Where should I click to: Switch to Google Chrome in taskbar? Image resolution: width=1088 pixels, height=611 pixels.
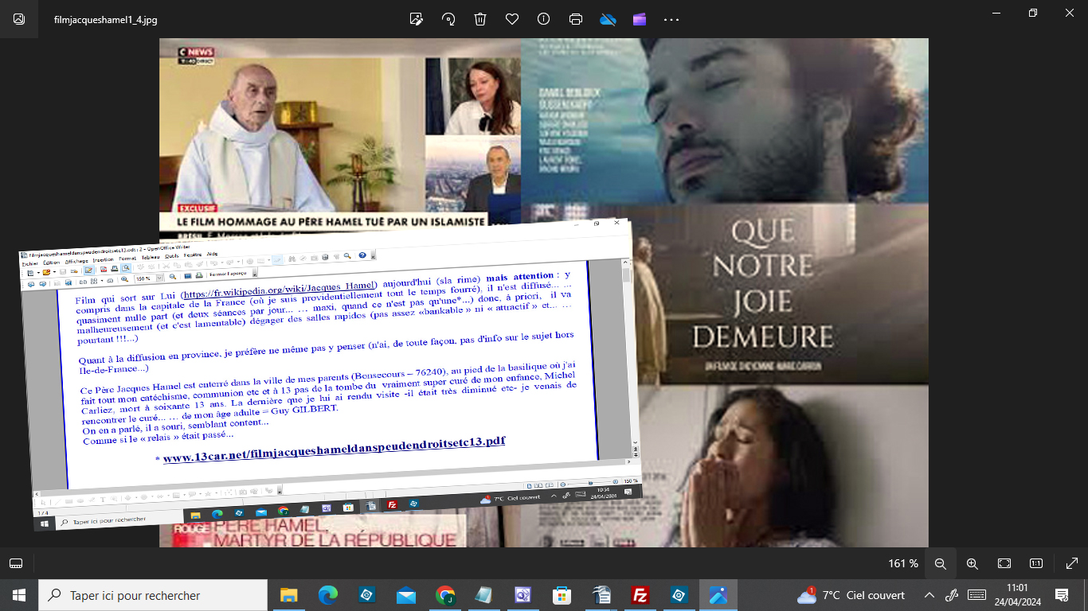445,595
